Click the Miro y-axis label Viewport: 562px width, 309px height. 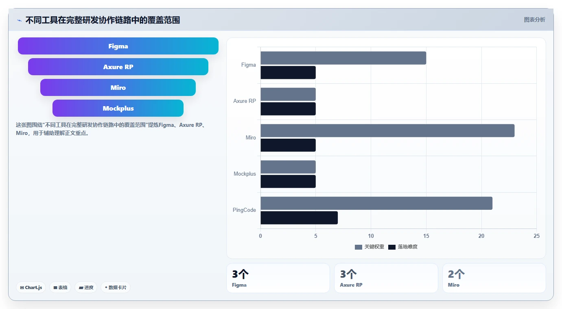tap(251, 137)
